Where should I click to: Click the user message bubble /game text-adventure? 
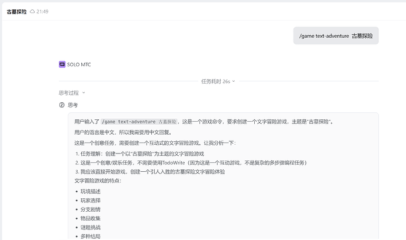point(336,36)
